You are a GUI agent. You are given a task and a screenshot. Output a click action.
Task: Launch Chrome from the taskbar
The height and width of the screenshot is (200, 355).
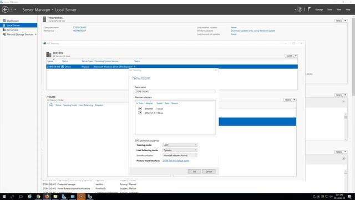coord(38,197)
